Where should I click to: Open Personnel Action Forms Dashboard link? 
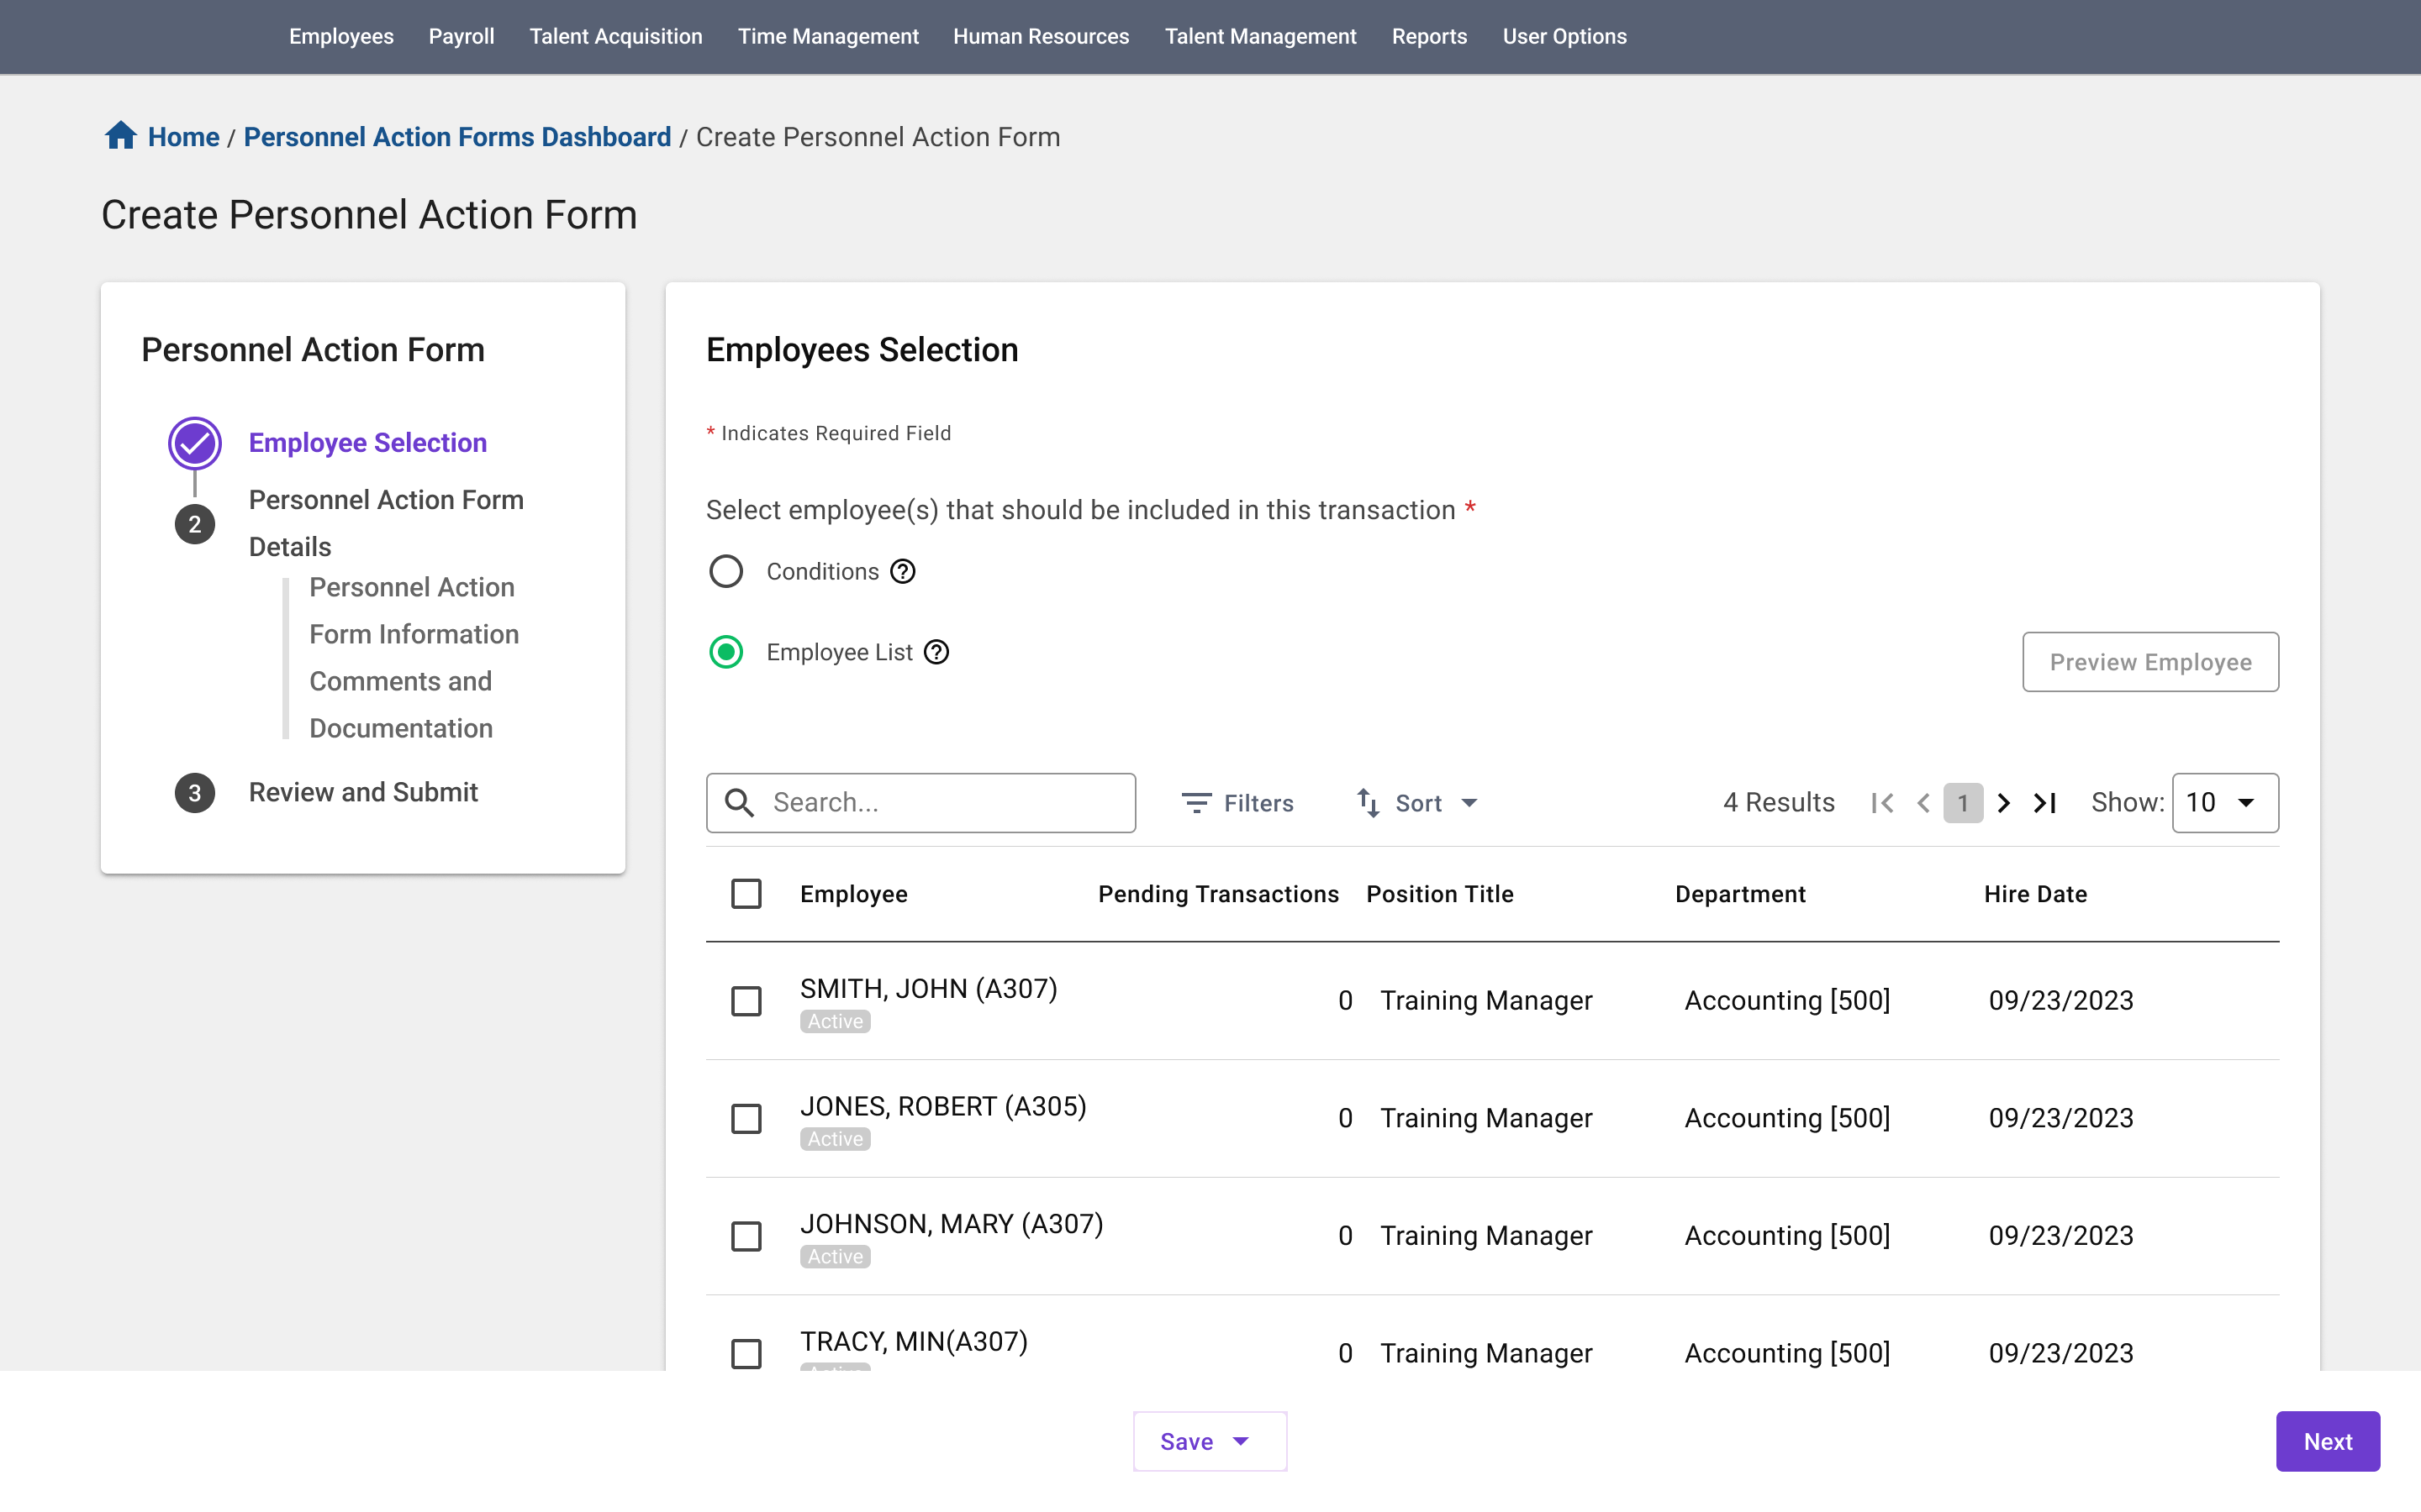point(457,137)
